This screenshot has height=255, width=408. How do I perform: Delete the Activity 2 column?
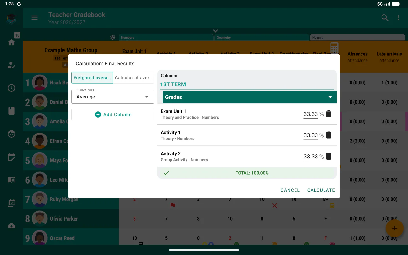pos(329,156)
